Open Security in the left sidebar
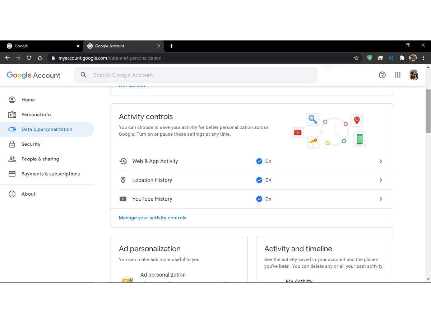The image size is (431, 323). [31, 144]
